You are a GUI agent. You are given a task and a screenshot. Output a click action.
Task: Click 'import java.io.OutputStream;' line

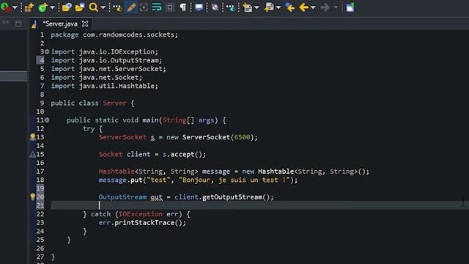pyautogui.click(x=106, y=60)
